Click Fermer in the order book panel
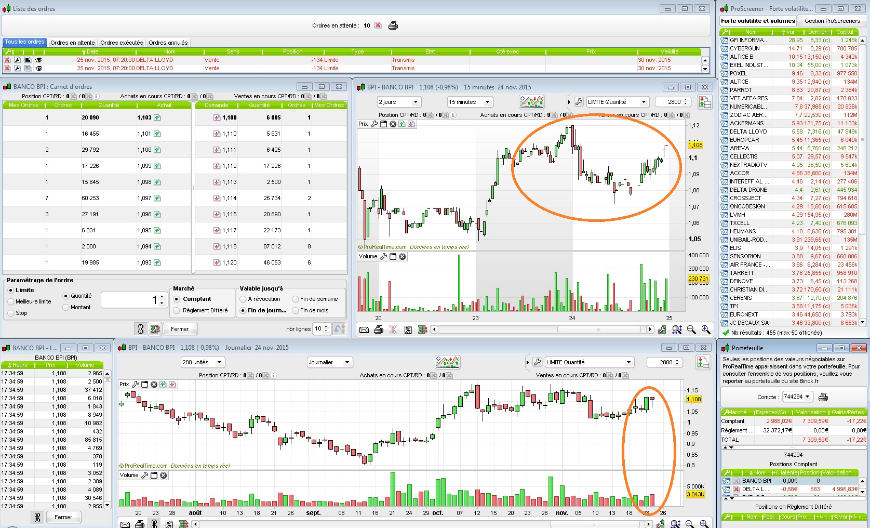870x528 pixels. (180, 329)
